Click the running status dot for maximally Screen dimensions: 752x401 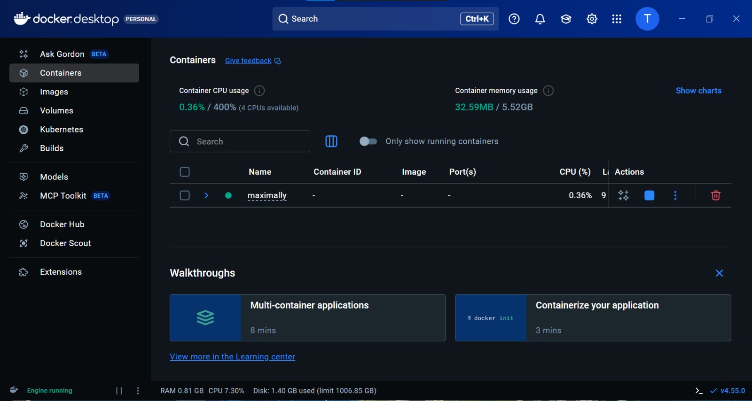click(228, 195)
